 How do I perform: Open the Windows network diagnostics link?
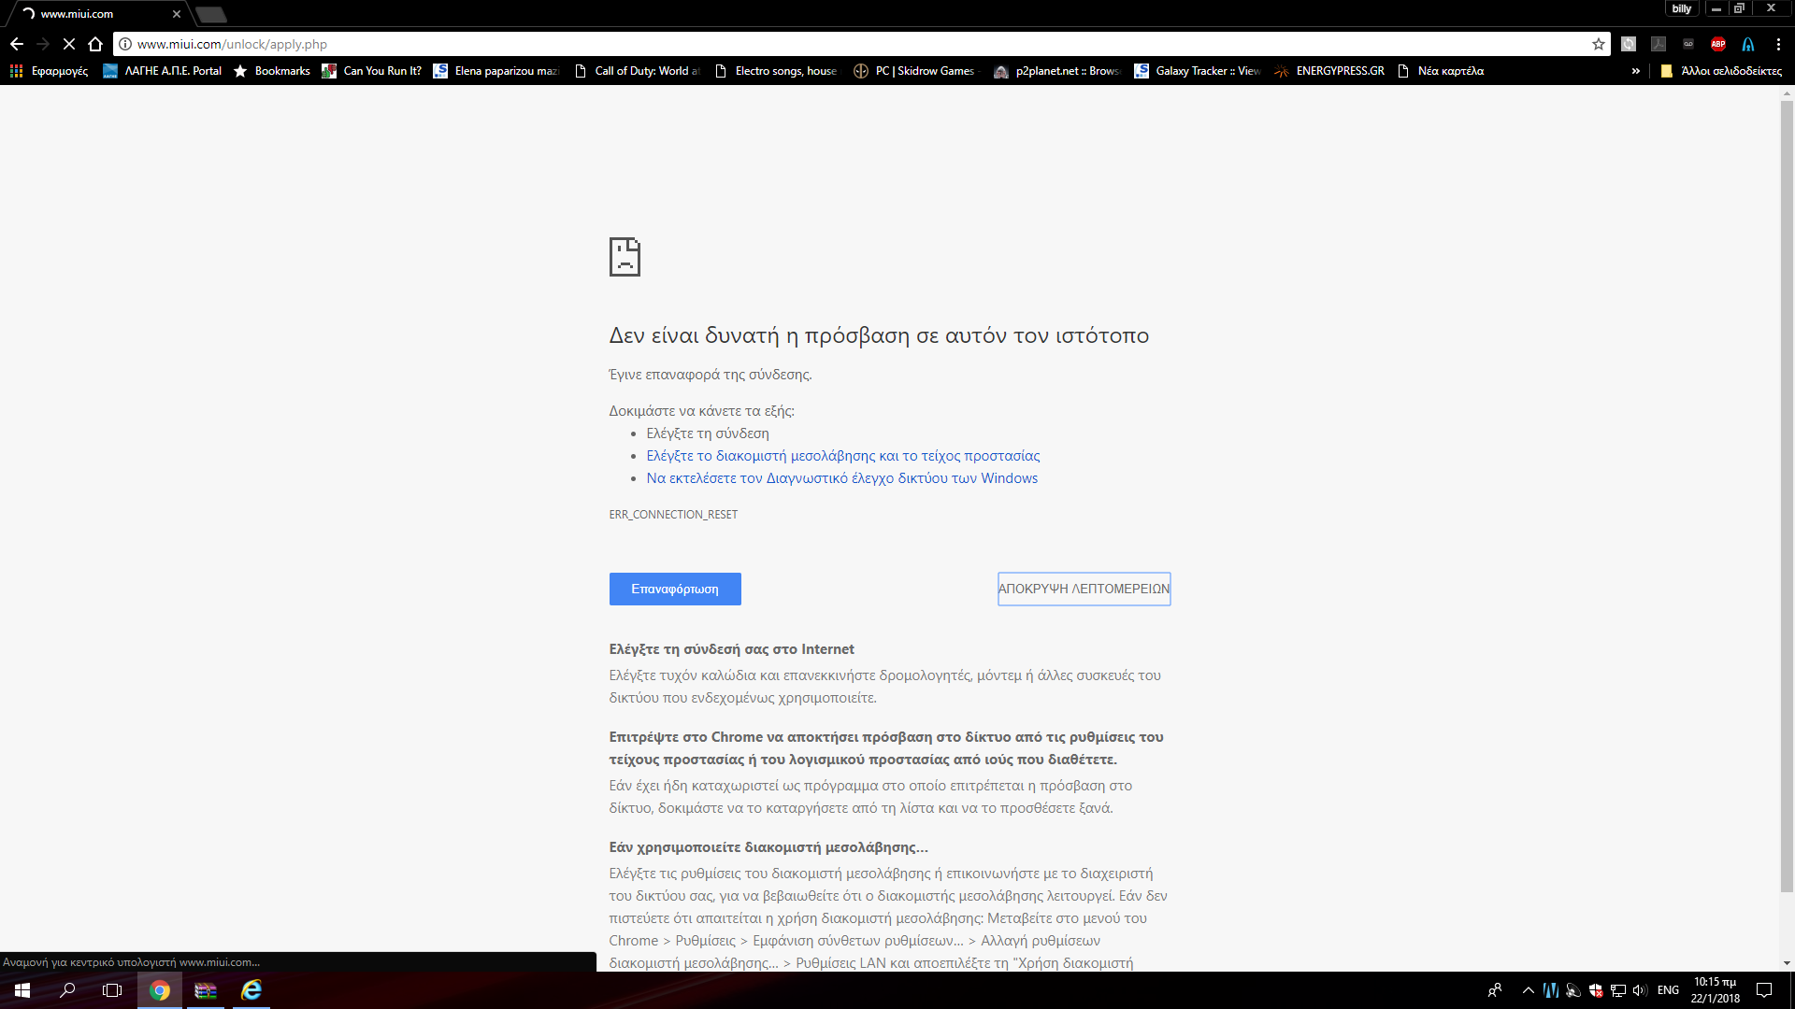click(x=841, y=478)
